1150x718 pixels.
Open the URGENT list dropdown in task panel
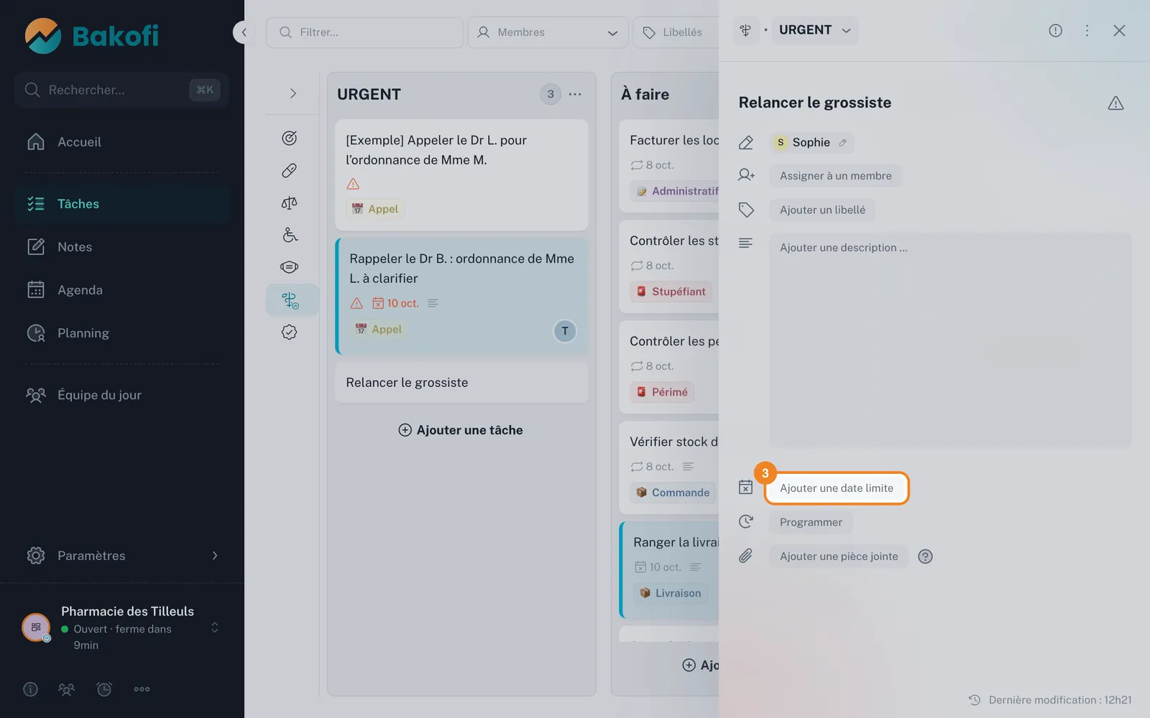click(814, 30)
